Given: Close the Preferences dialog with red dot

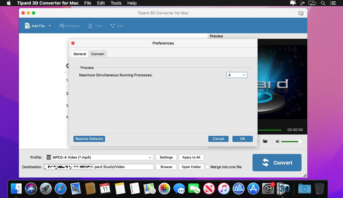Looking at the screenshot, I should 73,43.
